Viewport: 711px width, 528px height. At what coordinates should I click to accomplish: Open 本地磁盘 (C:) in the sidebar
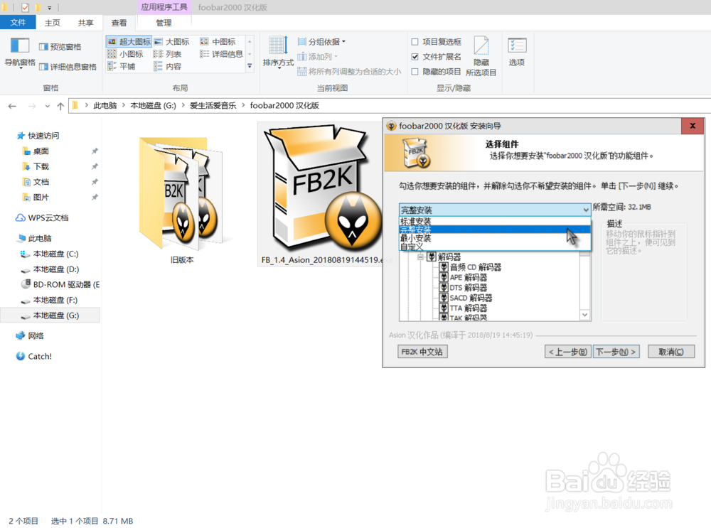[50, 254]
